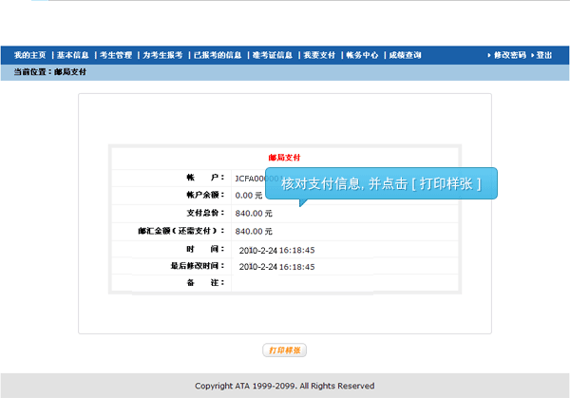Click the 支付总价 amount 840.00 元
Image resolution: width=570 pixels, height=398 pixels.
[254, 213]
